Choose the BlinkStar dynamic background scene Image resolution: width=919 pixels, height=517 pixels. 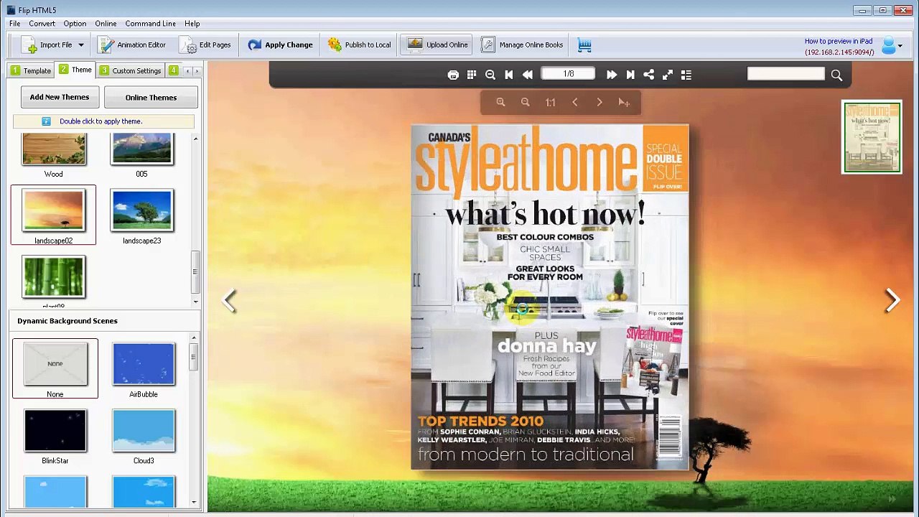(55, 430)
